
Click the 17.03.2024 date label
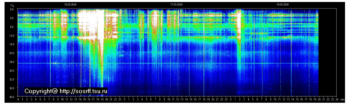coord(176,5)
